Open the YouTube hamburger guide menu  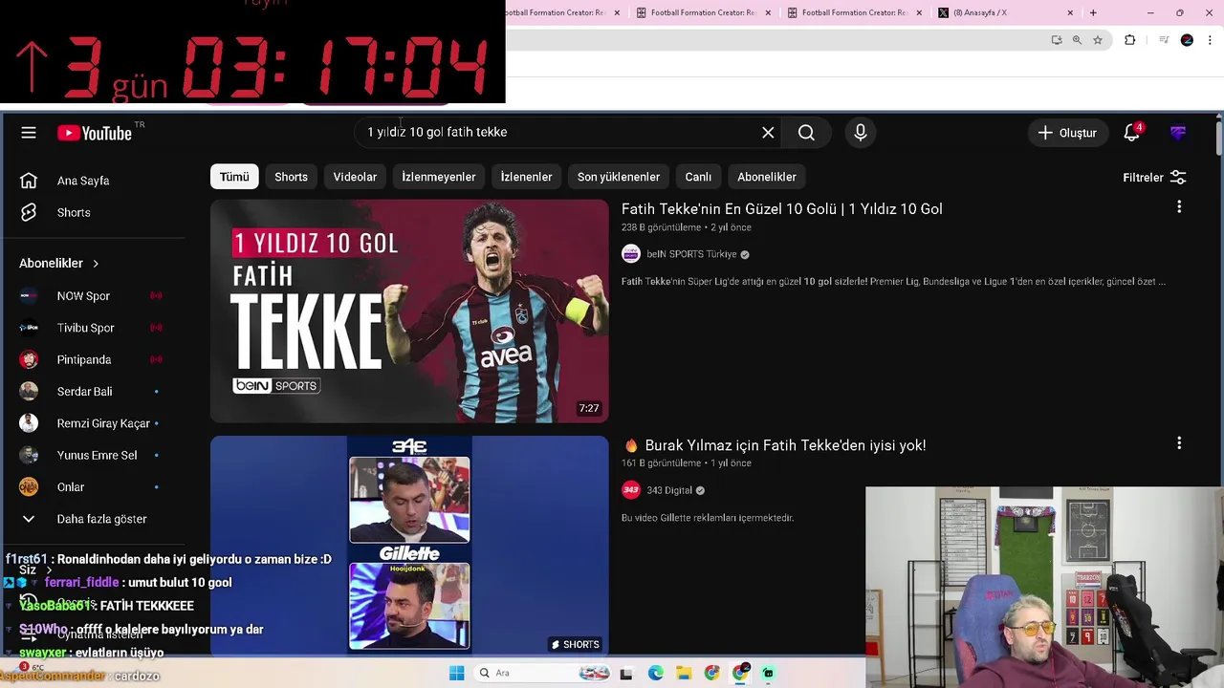[29, 133]
